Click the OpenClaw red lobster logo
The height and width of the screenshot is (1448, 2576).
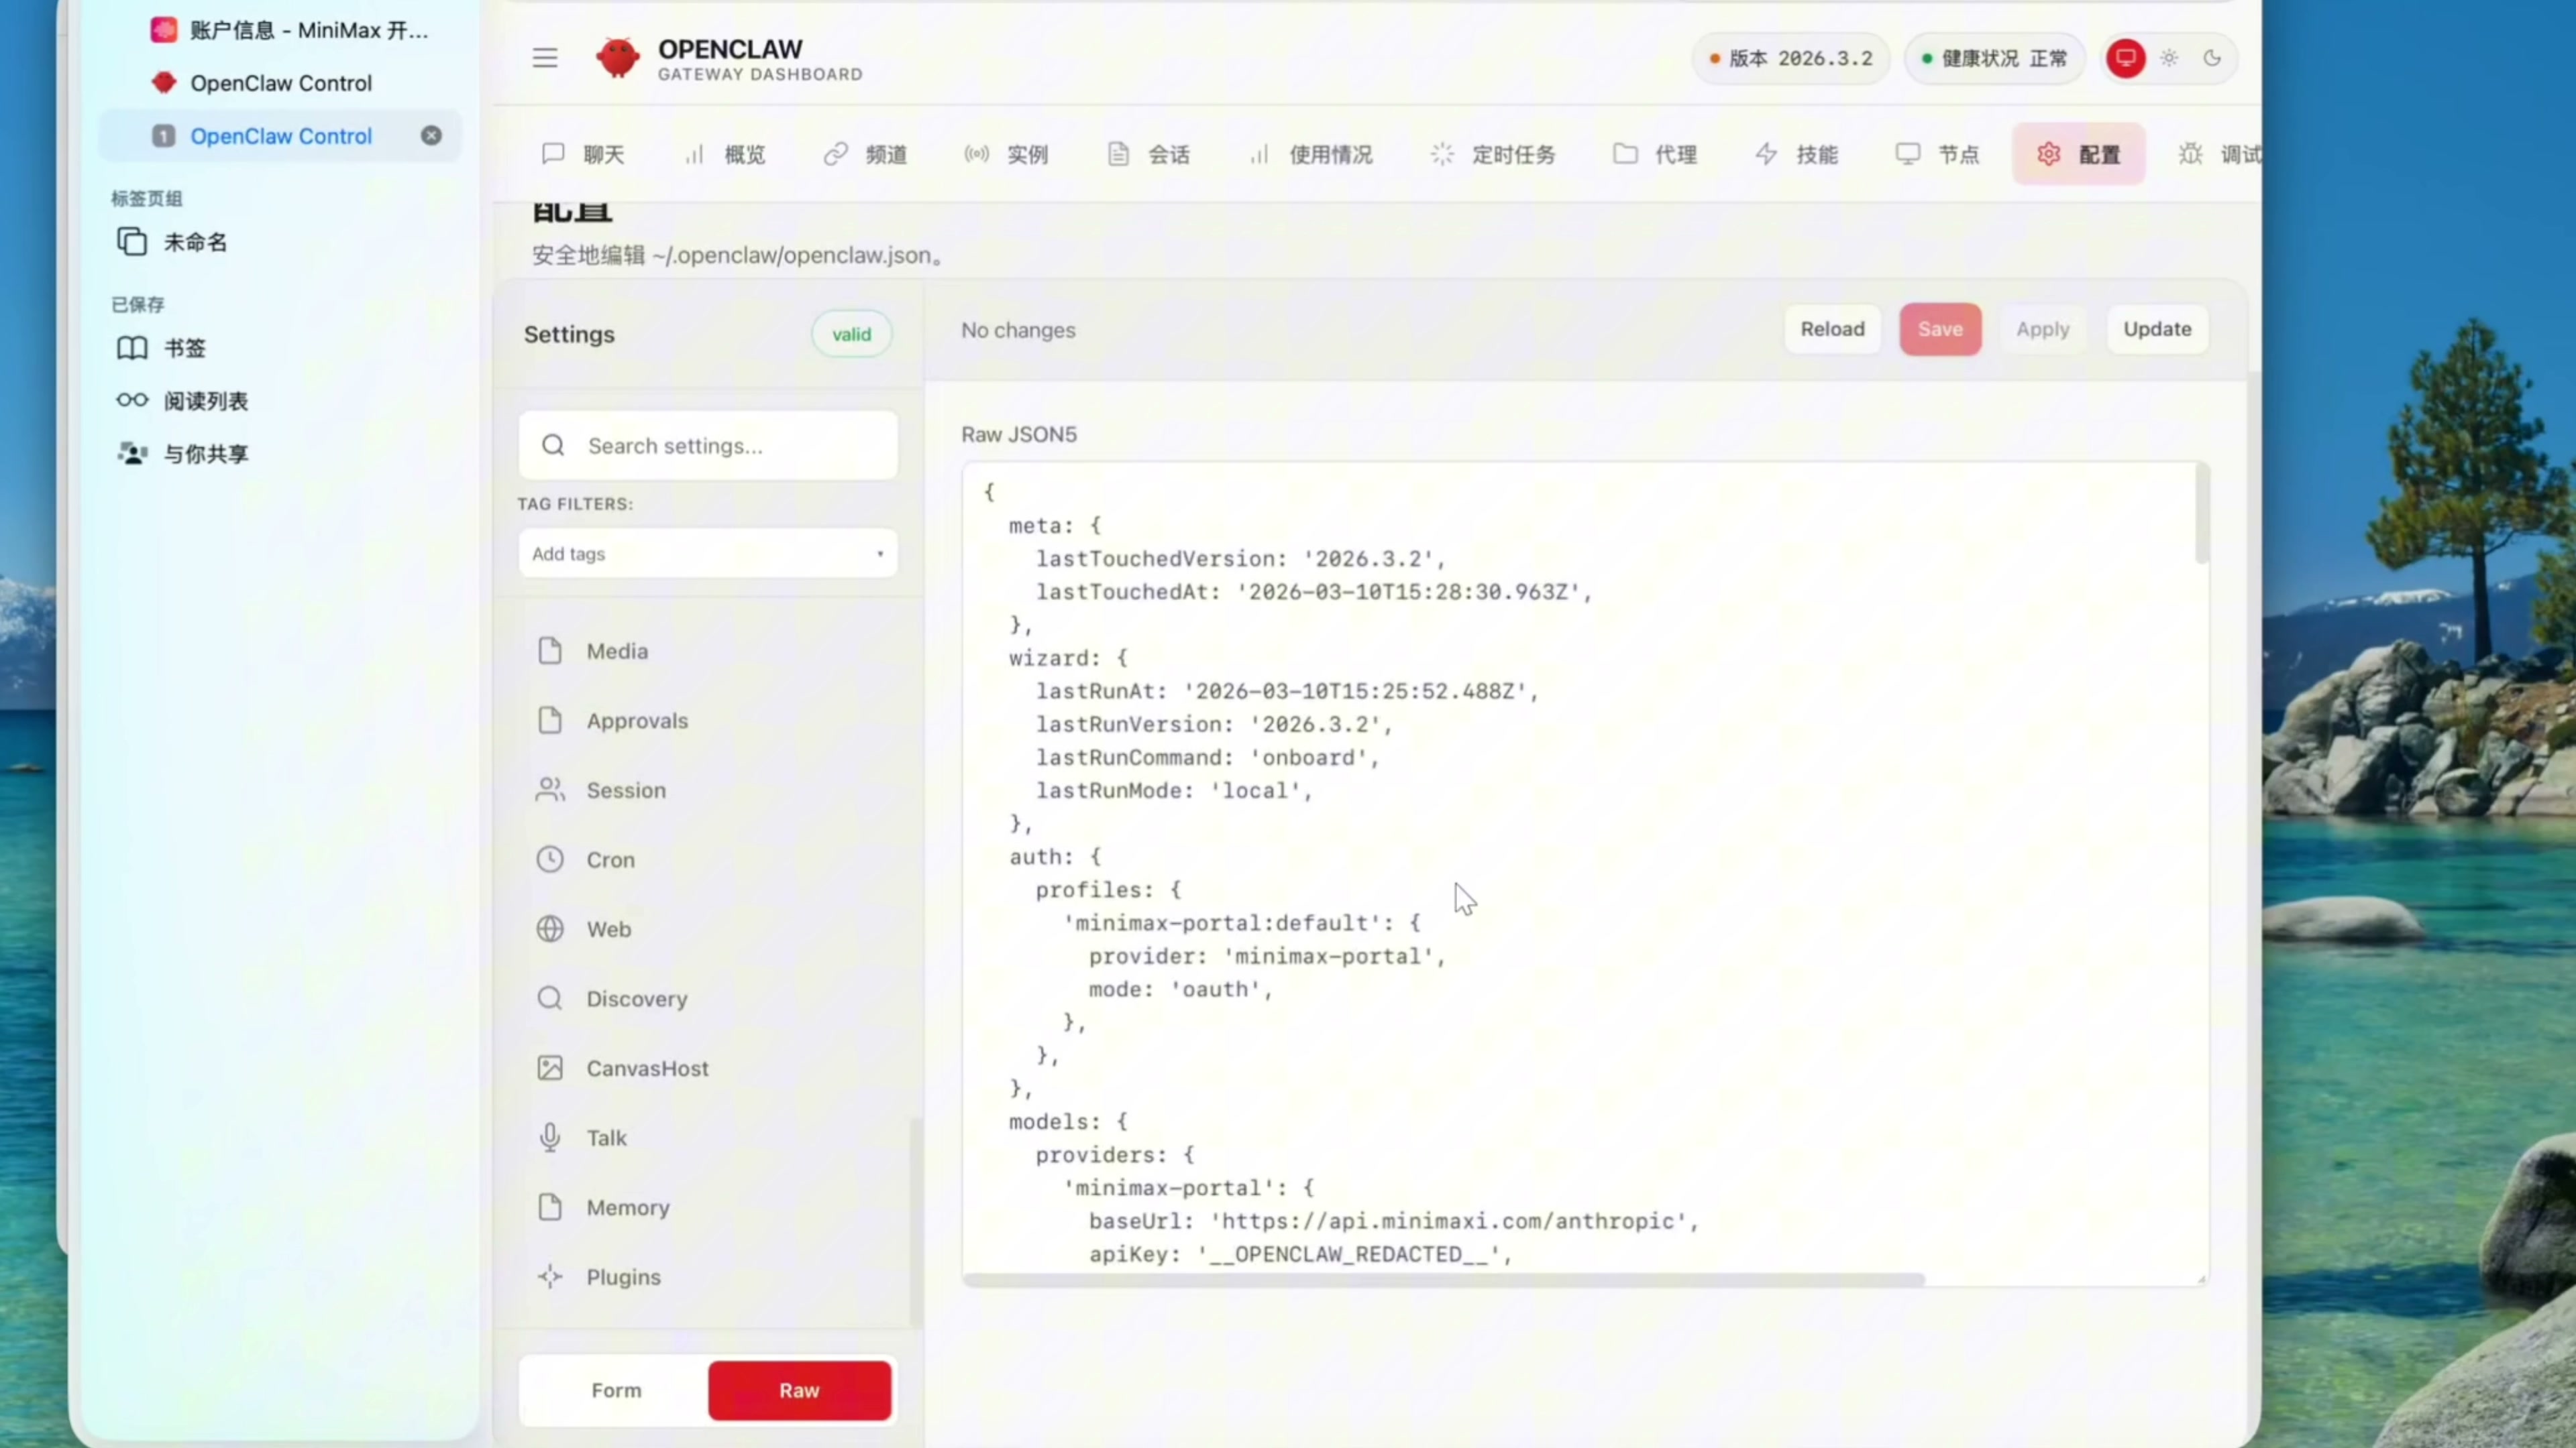pos(617,58)
